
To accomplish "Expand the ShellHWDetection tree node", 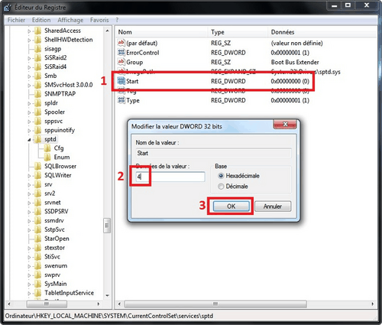I will click(x=29, y=41).
